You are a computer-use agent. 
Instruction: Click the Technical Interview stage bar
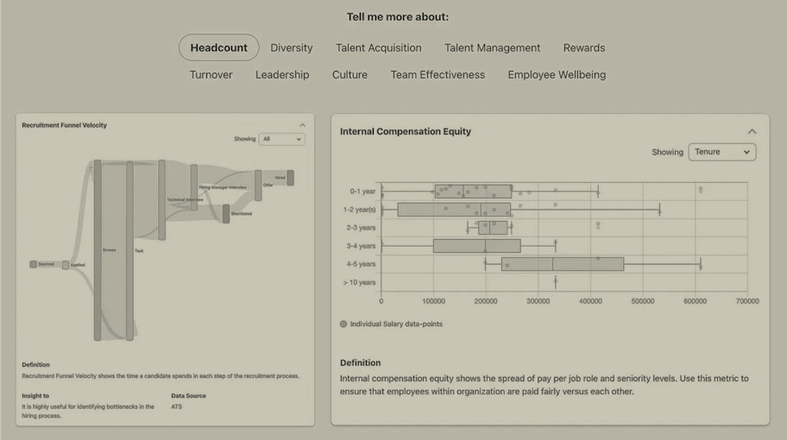(x=161, y=199)
